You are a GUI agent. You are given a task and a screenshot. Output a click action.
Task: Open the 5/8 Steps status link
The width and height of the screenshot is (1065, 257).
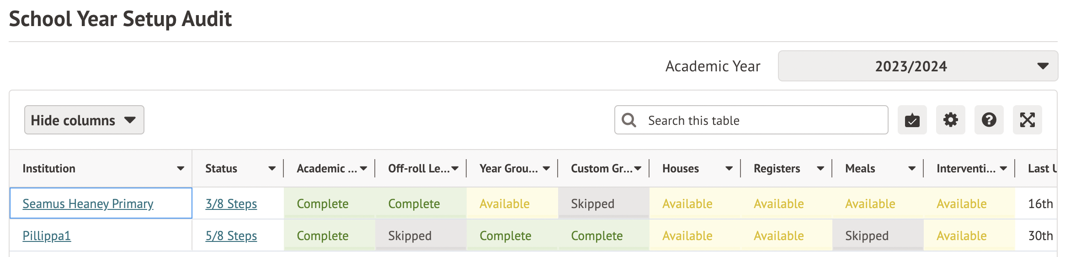(231, 236)
